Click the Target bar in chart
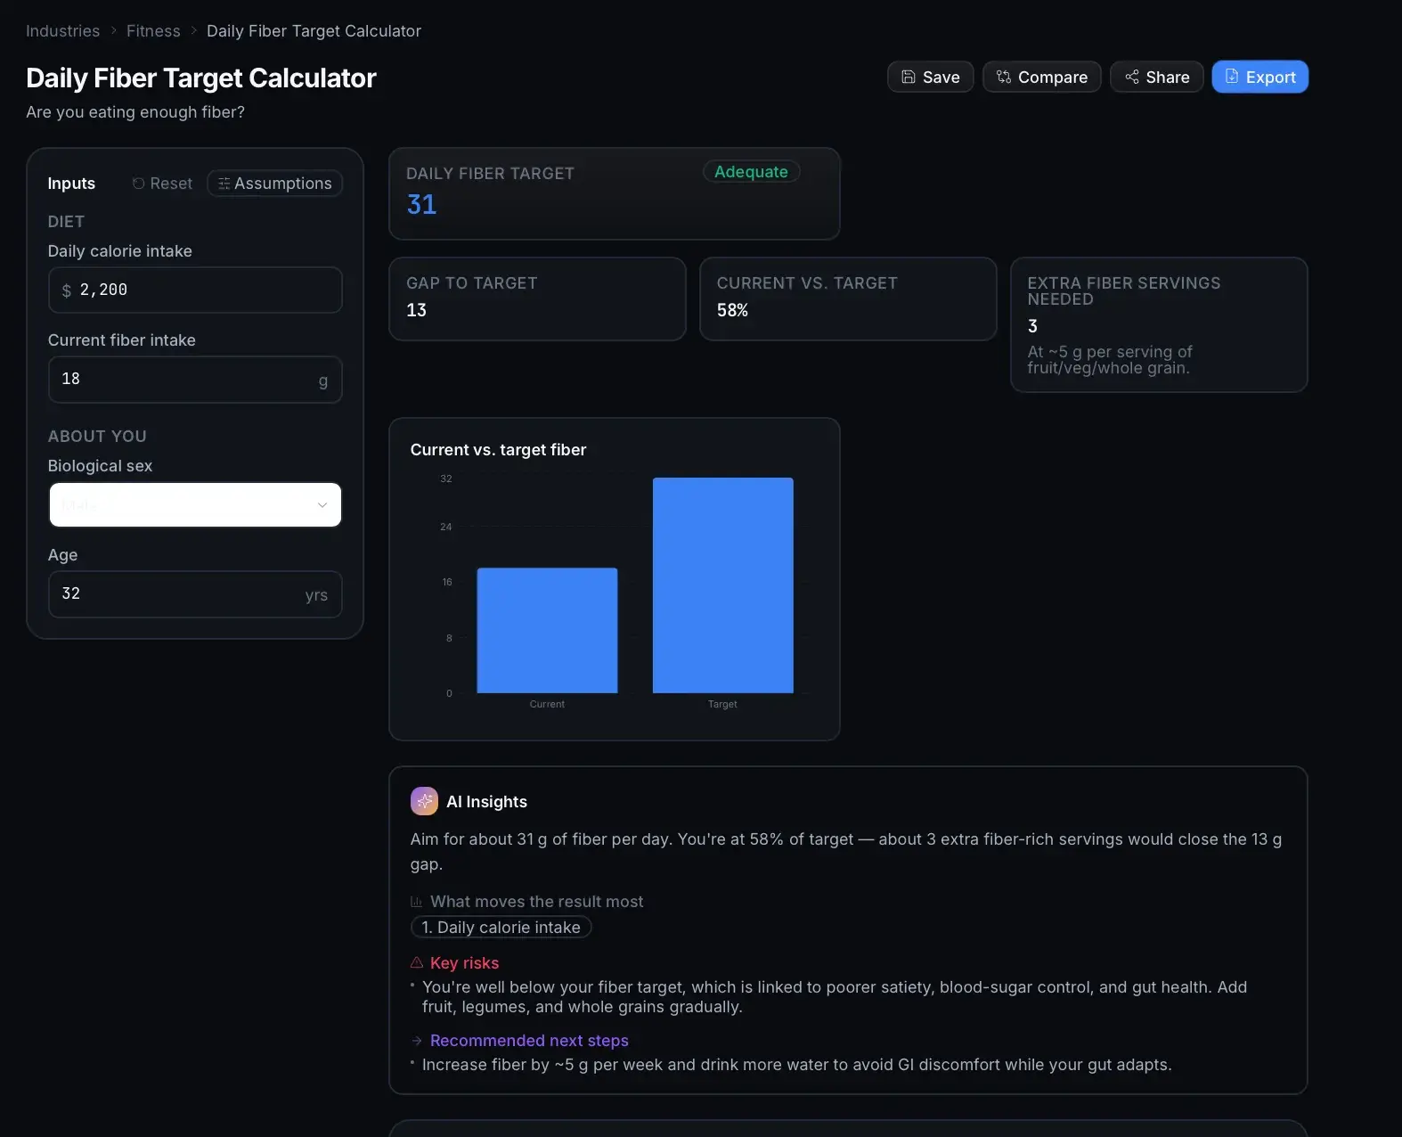Image resolution: width=1402 pixels, height=1137 pixels. pos(722,585)
